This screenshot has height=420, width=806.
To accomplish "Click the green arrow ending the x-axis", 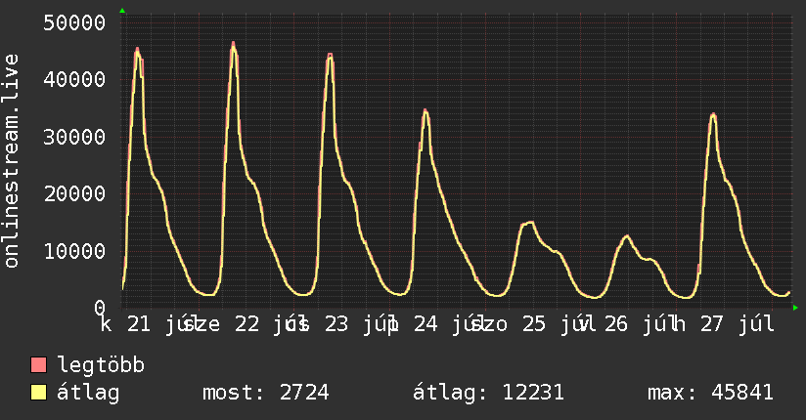I will tap(795, 308).
